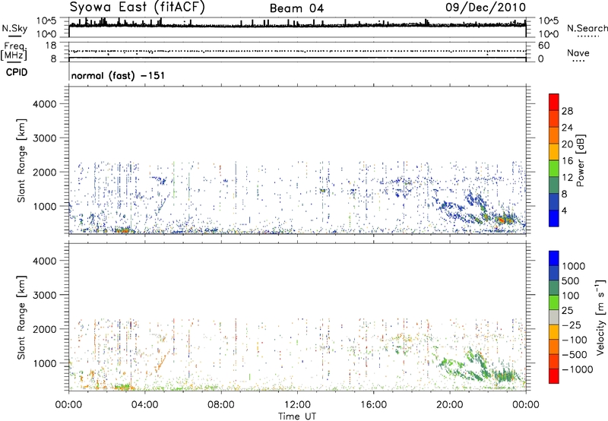Click the 'Beam 04' label
The image size is (608, 421).
click(x=296, y=8)
